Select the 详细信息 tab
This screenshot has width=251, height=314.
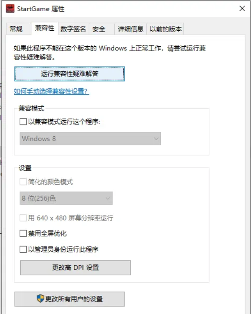click(130, 29)
